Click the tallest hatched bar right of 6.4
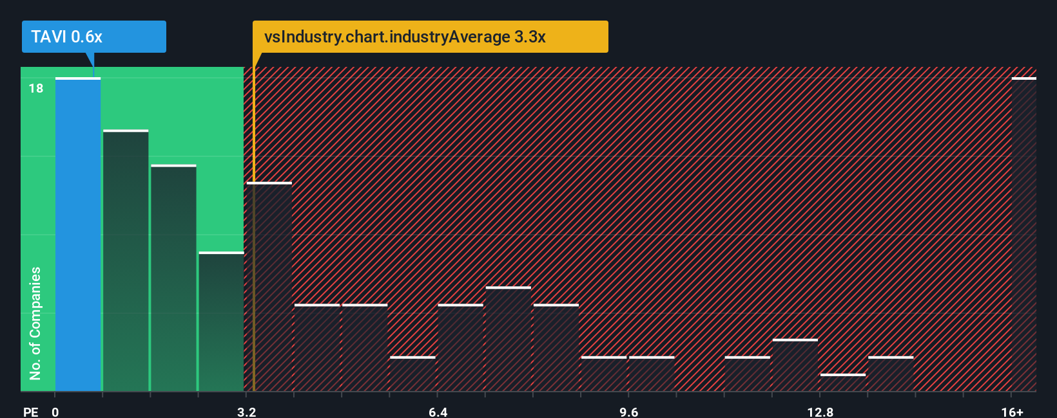 coord(509,339)
